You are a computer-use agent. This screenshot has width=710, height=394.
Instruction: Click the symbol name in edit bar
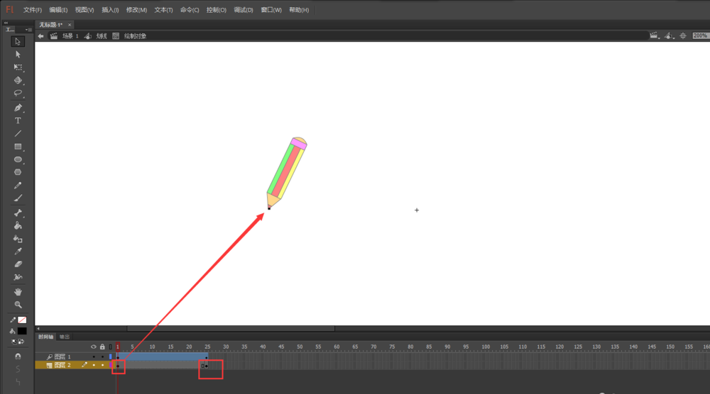[102, 36]
